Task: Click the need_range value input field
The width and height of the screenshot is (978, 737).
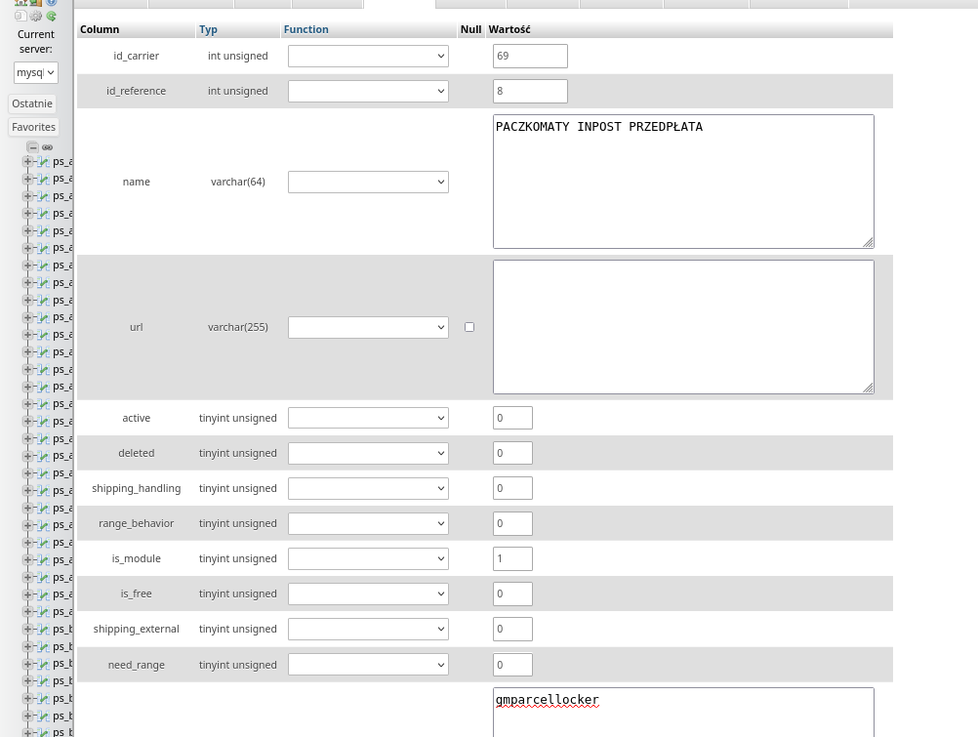Action: [x=512, y=665]
